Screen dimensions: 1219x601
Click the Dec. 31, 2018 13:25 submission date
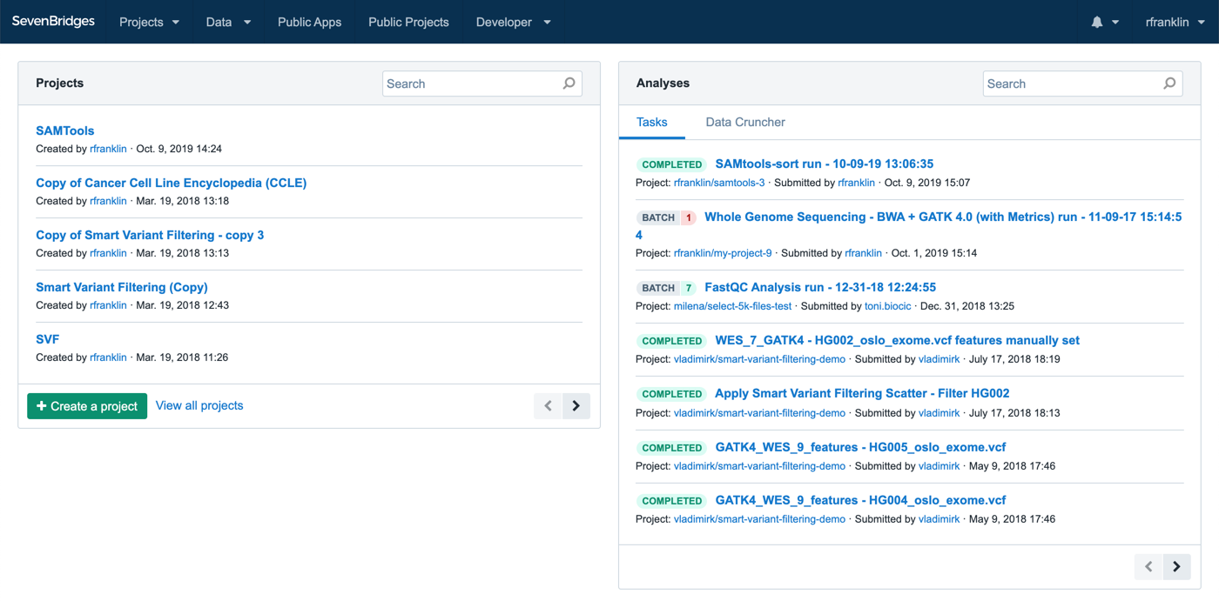tap(967, 306)
